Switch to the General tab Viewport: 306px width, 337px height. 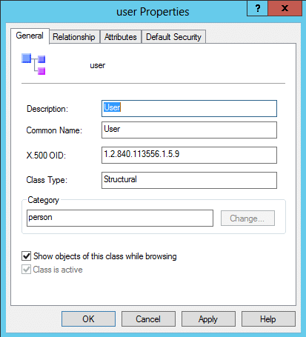pyautogui.click(x=30, y=36)
